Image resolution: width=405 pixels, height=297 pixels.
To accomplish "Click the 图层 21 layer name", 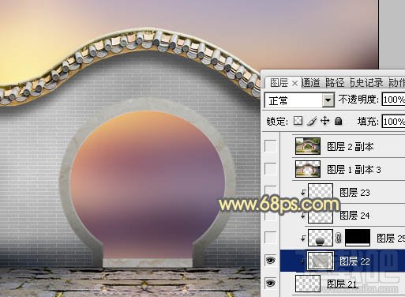I will (x=342, y=284).
